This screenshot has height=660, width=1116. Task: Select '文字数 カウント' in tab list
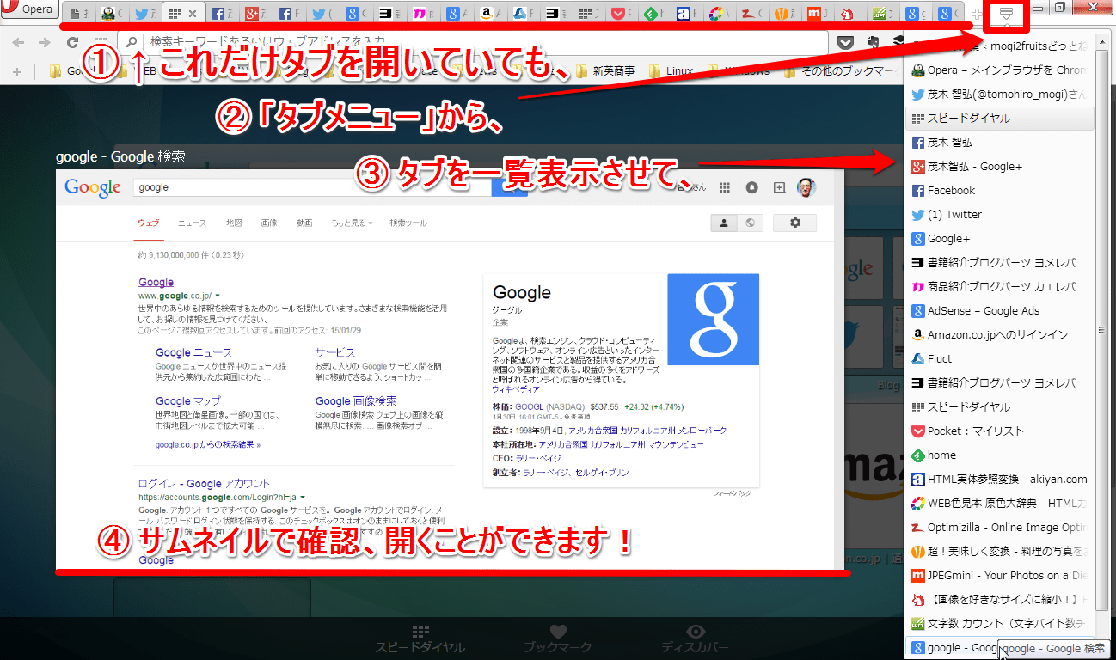[1000, 624]
